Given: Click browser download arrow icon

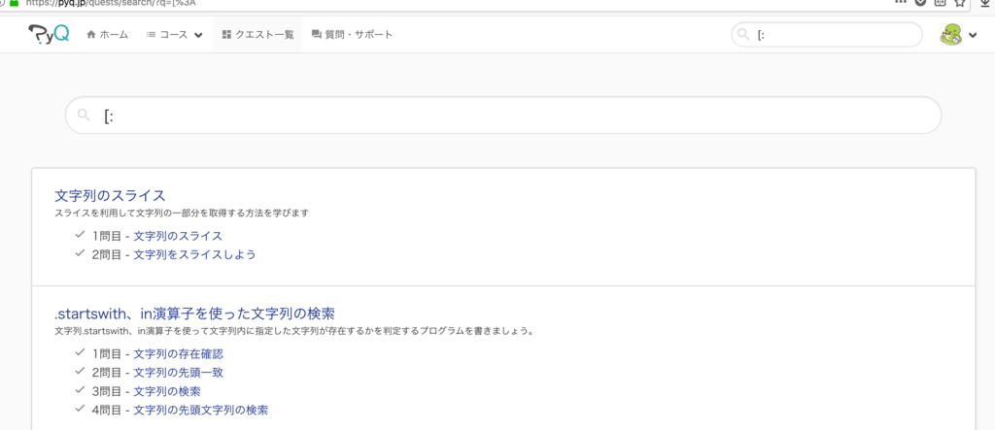Looking at the screenshot, I should [985, 3].
